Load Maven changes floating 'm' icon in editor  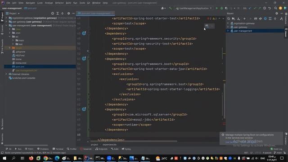pyautogui.click(x=207, y=26)
